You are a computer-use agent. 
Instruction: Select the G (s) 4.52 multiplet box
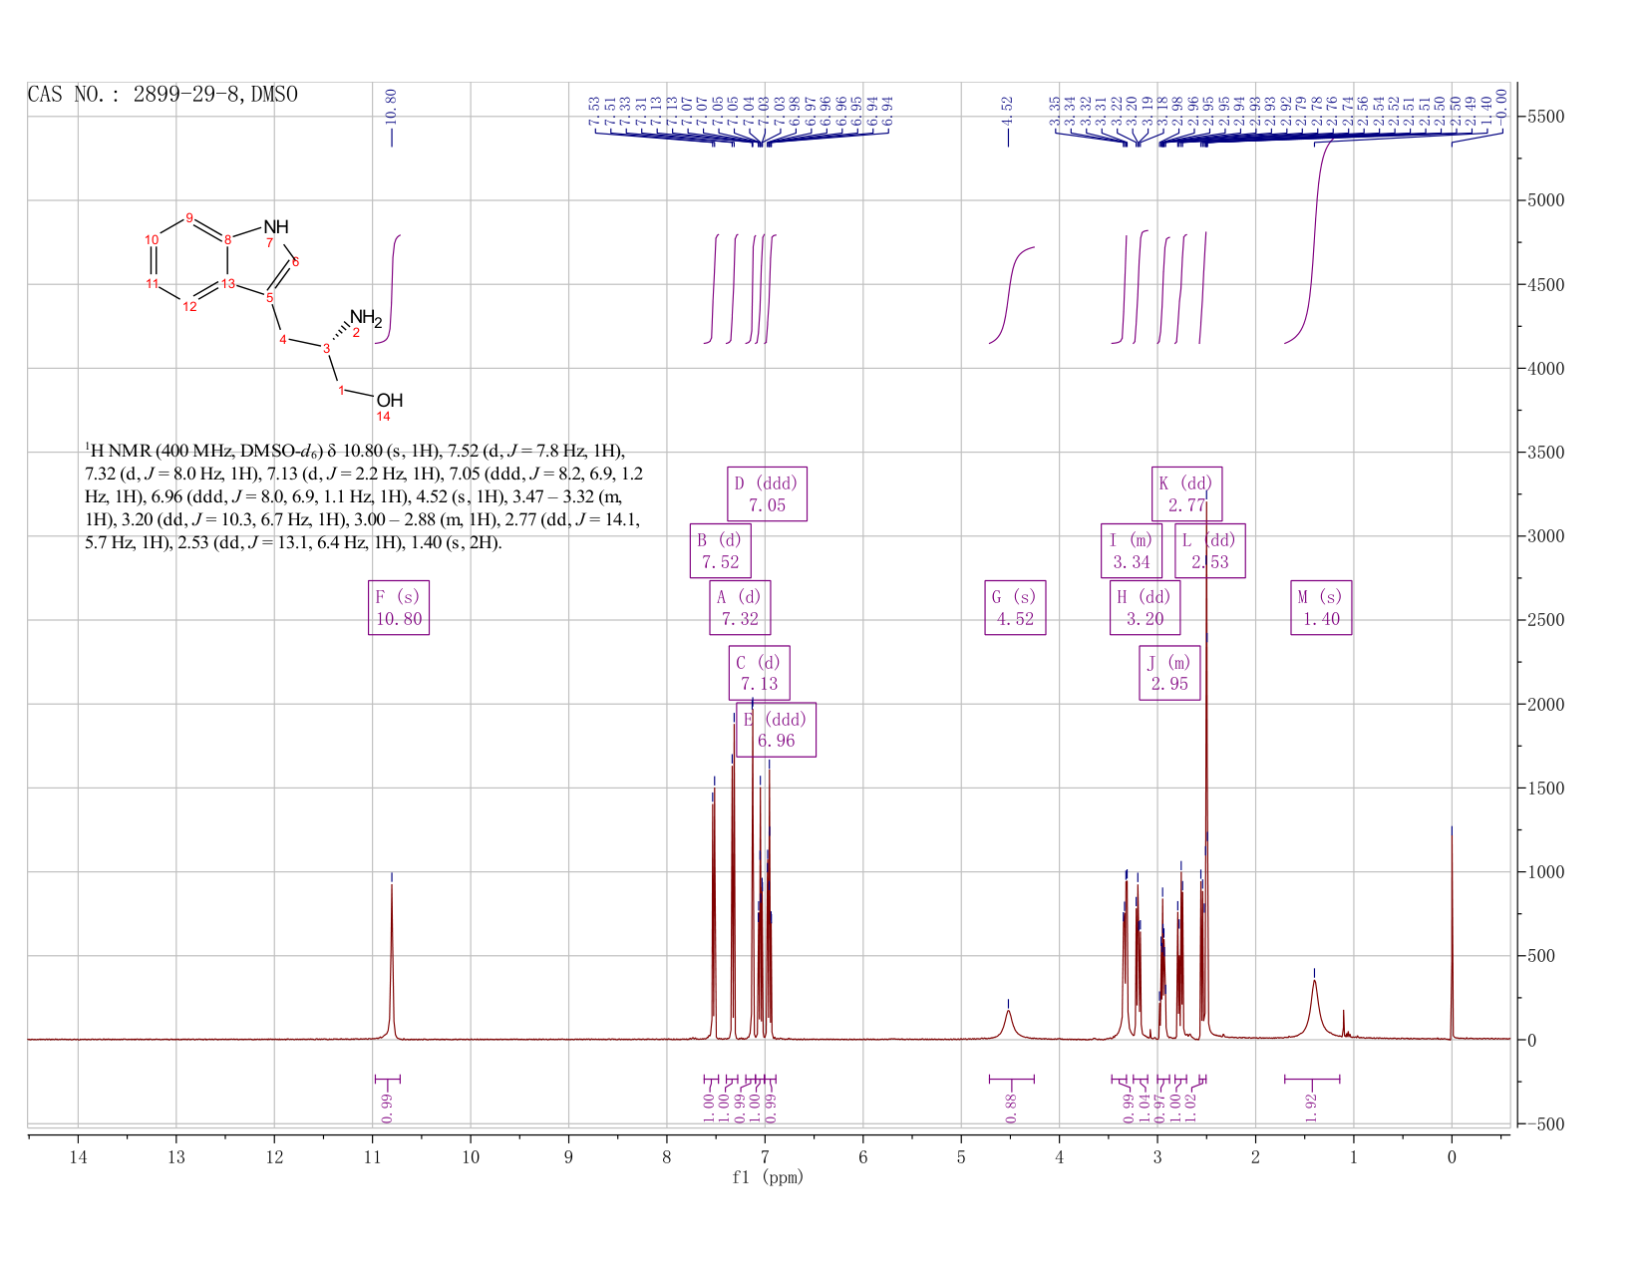[1015, 608]
